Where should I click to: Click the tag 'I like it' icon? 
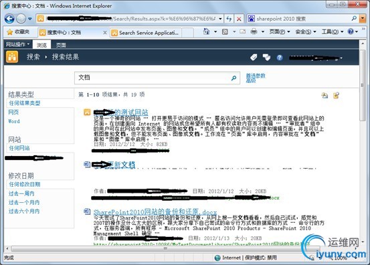pos(254,58)
